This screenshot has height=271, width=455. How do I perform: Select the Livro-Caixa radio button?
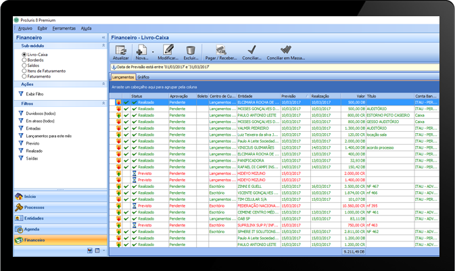(x=24, y=54)
